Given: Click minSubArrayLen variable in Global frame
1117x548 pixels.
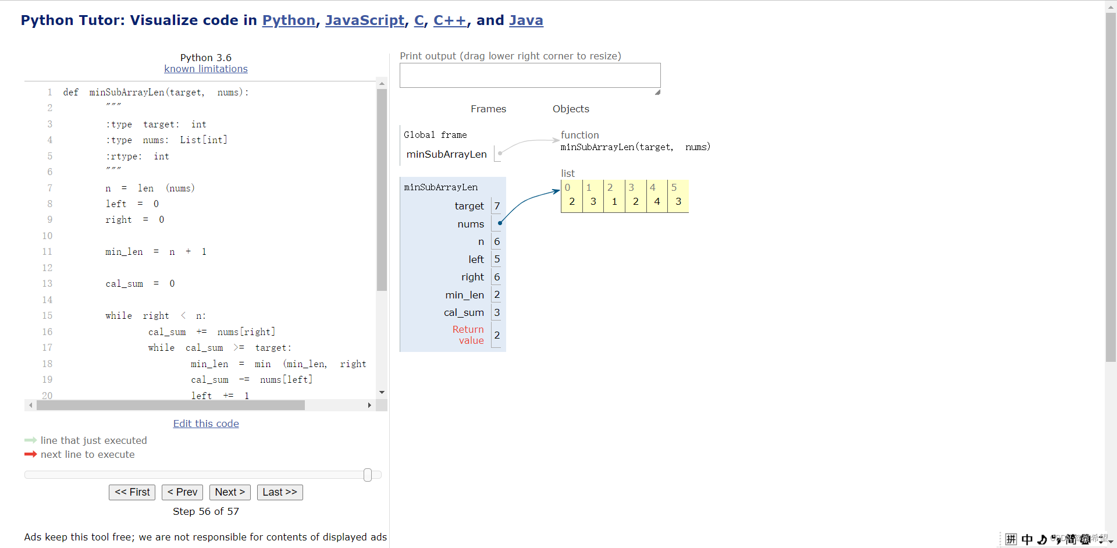Looking at the screenshot, I should click(x=446, y=154).
